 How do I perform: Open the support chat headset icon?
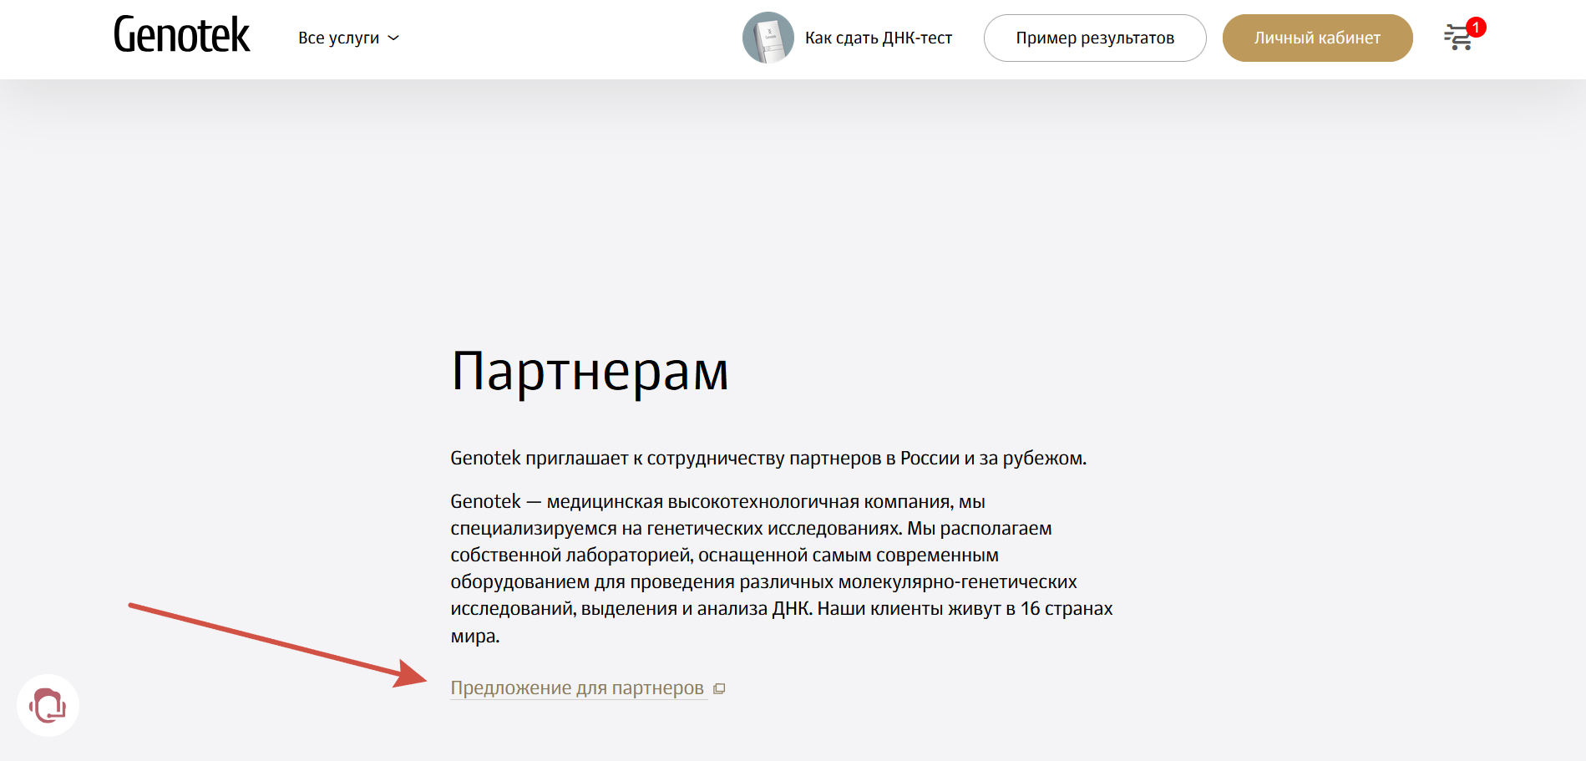[x=48, y=705]
